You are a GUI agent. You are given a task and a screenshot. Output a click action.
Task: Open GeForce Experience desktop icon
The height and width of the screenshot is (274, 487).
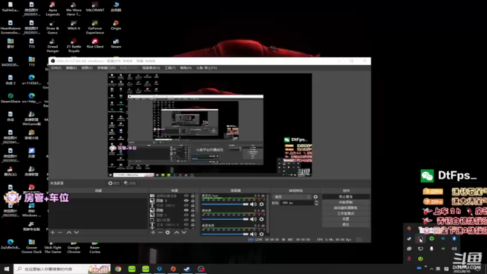point(95,27)
